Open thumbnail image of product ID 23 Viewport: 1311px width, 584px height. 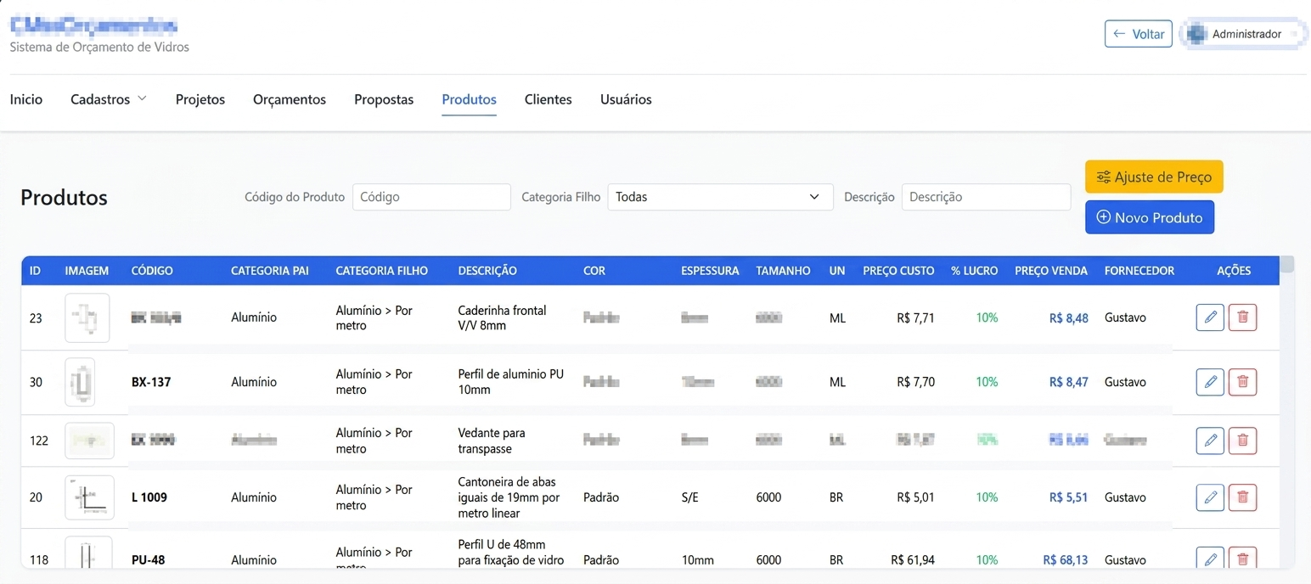pos(87,317)
